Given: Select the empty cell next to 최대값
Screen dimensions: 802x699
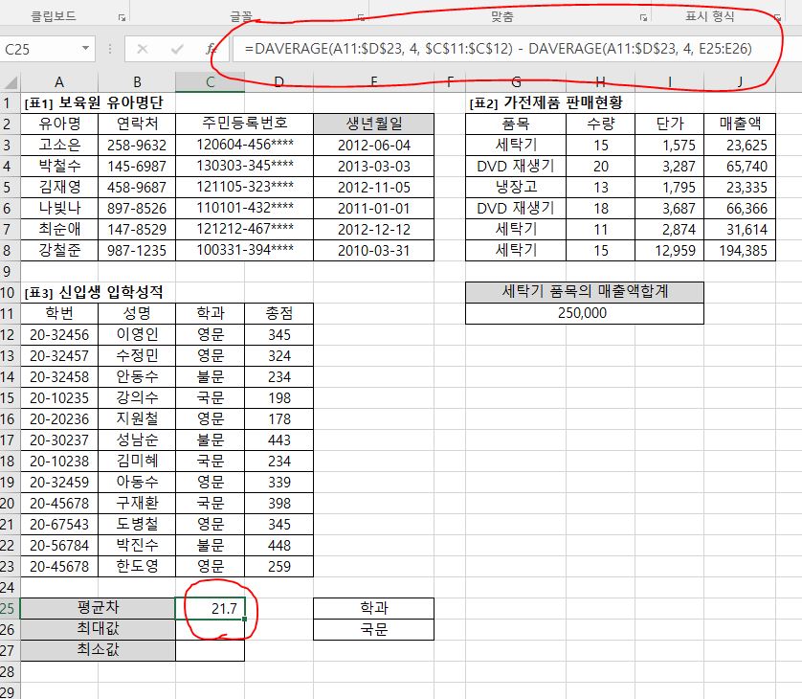Looking at the screenshot, I should (210, 629).
